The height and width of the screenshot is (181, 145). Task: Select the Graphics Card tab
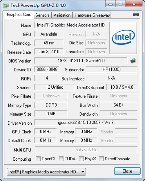click(x=19, y=15)
